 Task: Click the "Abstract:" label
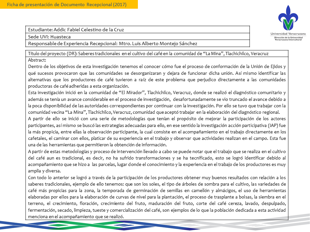[x=37, y=60]
